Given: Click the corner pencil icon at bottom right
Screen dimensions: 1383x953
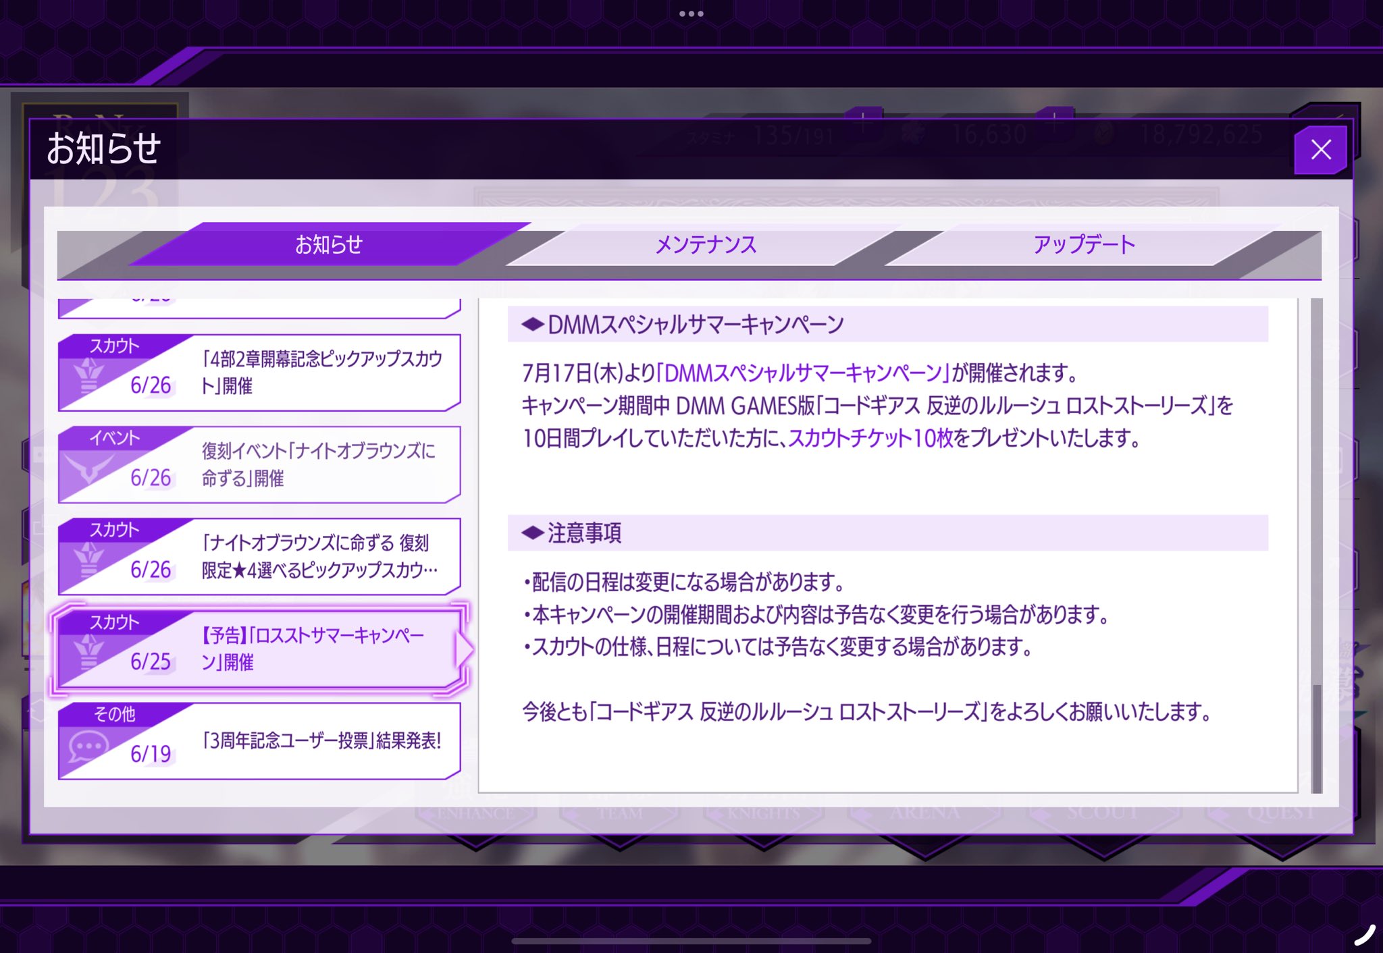Looking at the screenshot, I should 1364,935.
